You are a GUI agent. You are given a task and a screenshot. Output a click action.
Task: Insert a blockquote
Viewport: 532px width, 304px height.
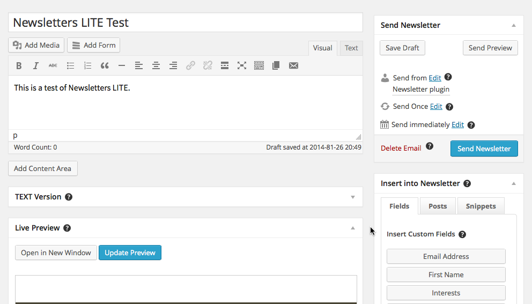coord(105,66)
